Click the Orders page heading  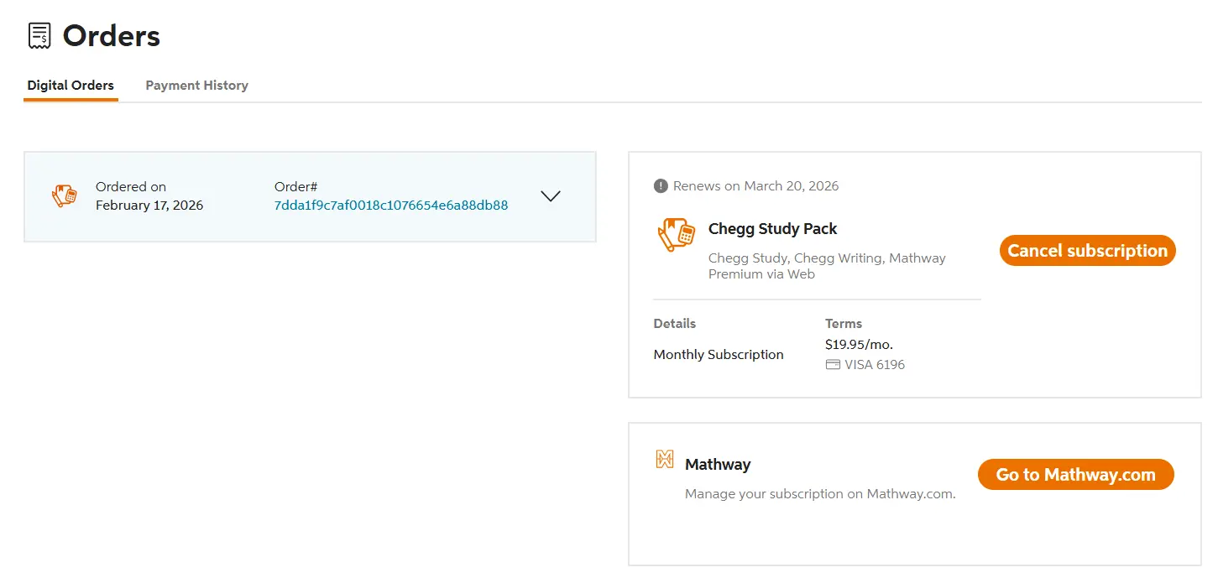click(x=112, y=36)
